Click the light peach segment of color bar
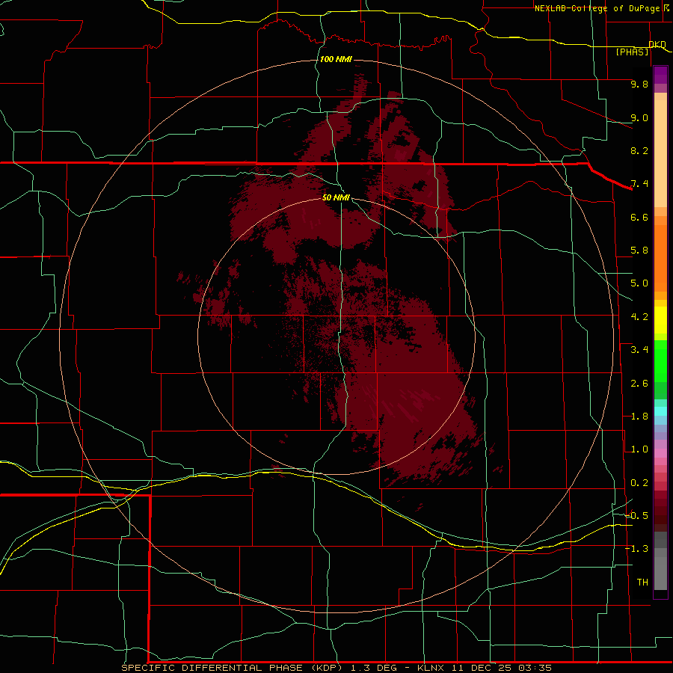Screen dimensions: 673x673 (660, 153)
